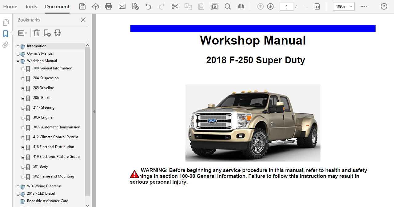This screenshot has width=394, height=207.
Task: Open the Snapshot camera tool
Action: coord(214,6)
